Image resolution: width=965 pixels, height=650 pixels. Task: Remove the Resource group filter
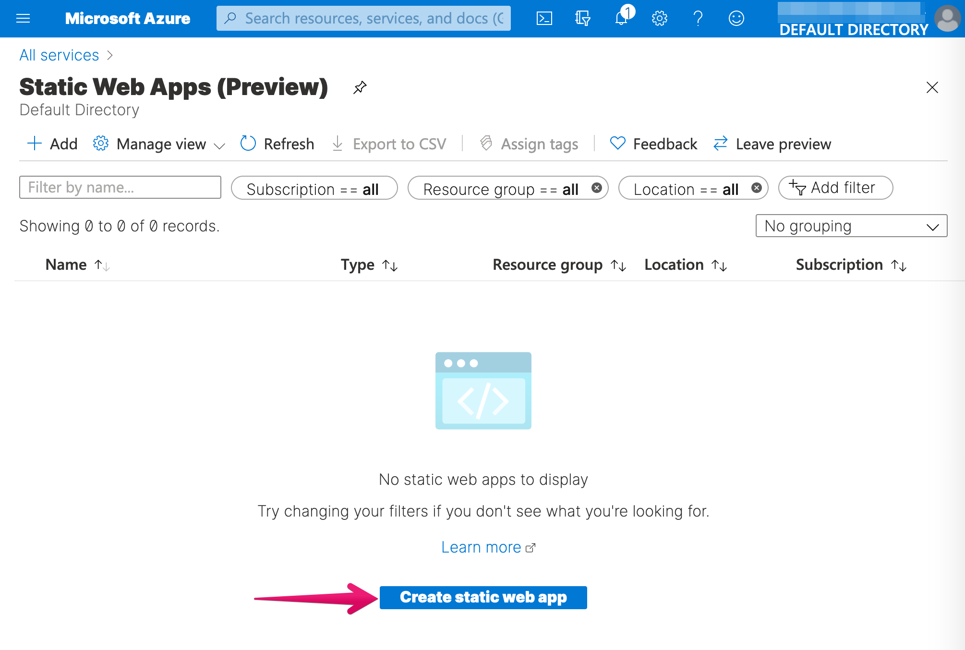(x=597, y=188)
